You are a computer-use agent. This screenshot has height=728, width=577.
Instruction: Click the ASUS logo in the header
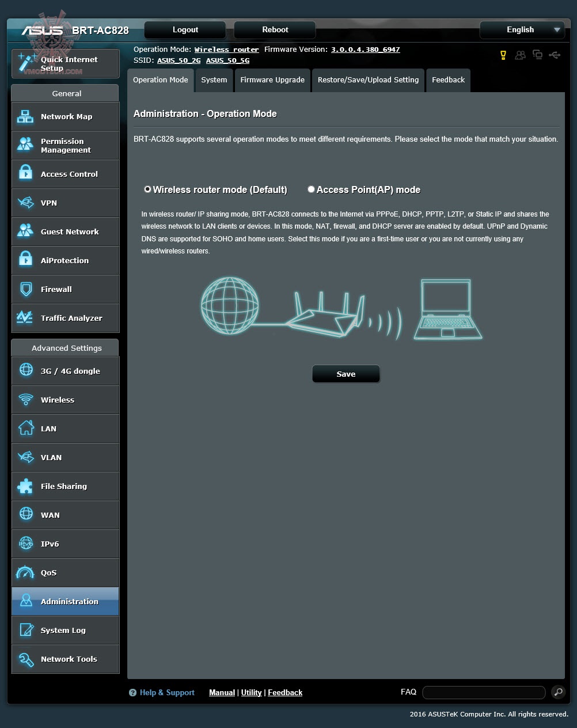coord(42,31)
